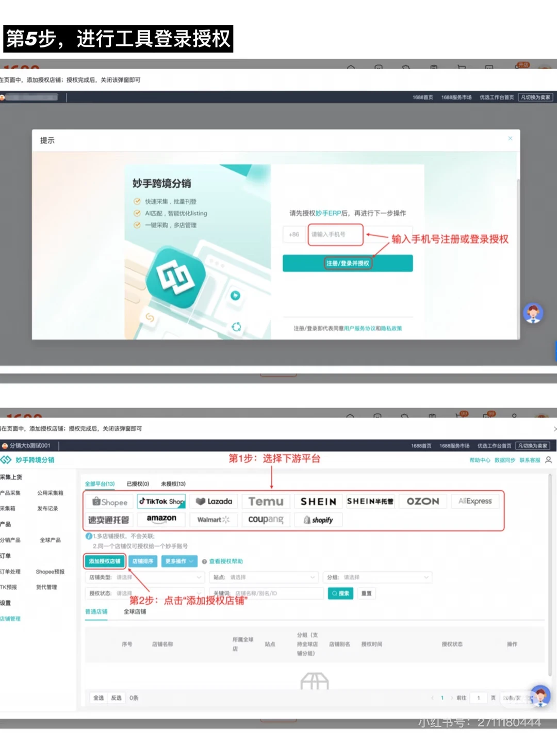Select the shopify platform tile

point(318,520)
